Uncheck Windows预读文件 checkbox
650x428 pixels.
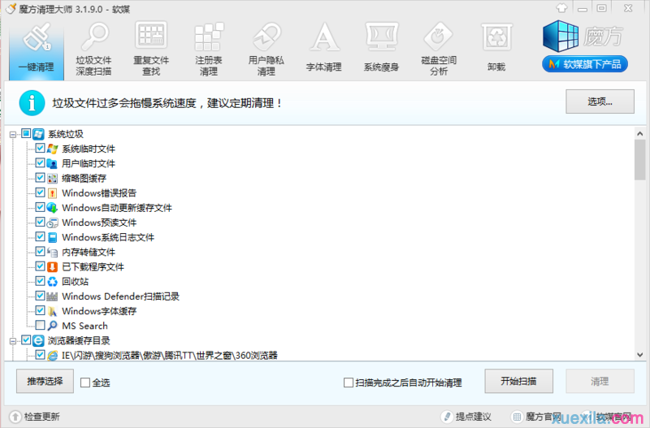click(x=40, y=222)
